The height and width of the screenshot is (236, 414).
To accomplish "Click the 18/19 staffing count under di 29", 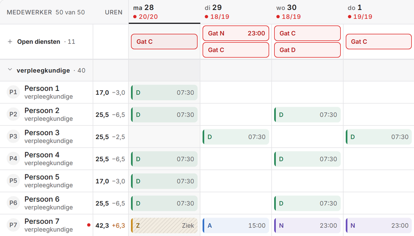I will click(220, 17).
